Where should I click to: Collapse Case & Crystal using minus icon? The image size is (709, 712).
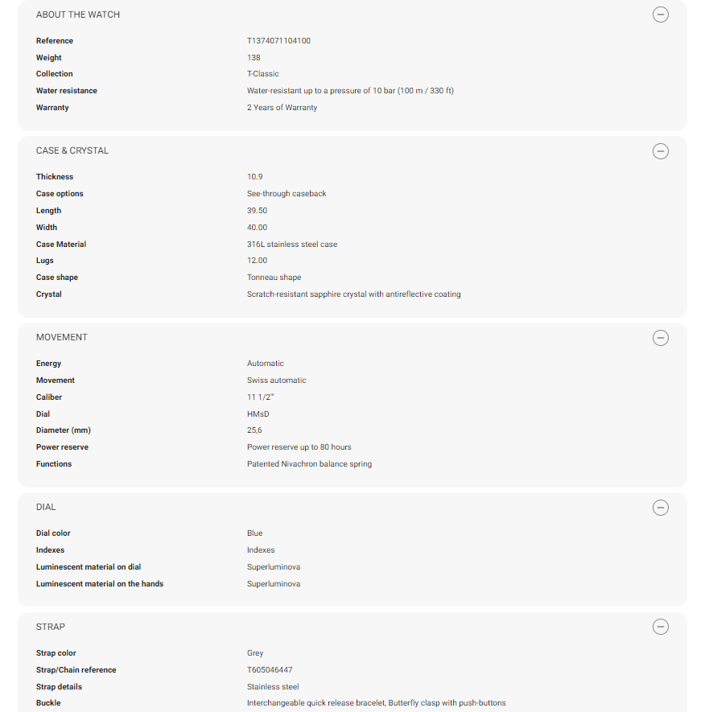click(660, 151)
